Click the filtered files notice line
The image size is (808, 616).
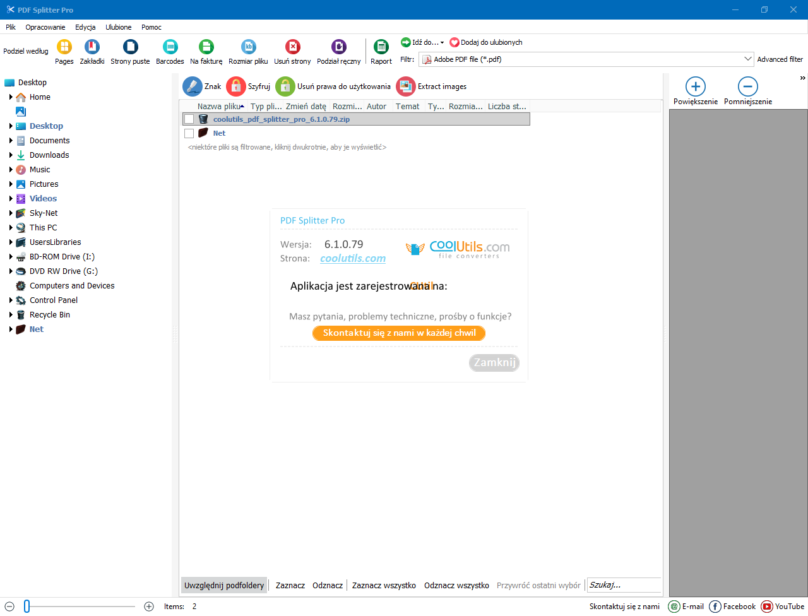287,147
